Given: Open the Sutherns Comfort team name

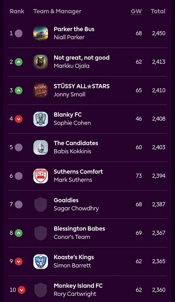Looking at the screenshot, I should point(78,171).
